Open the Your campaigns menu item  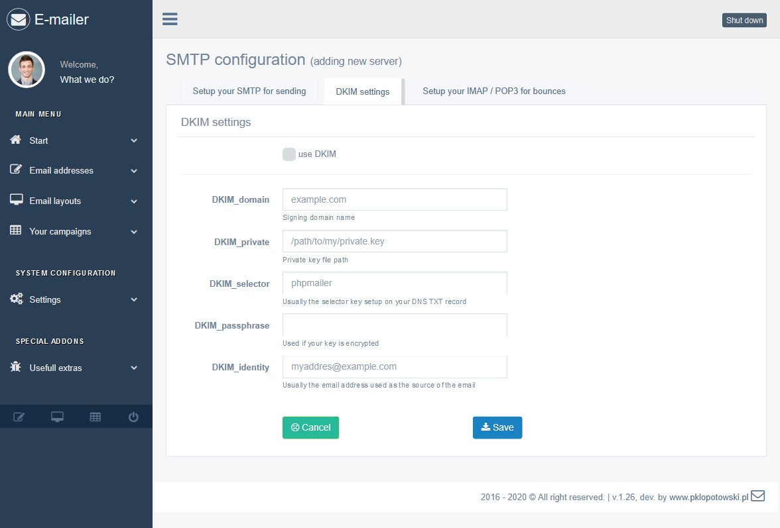click(76, 231)
